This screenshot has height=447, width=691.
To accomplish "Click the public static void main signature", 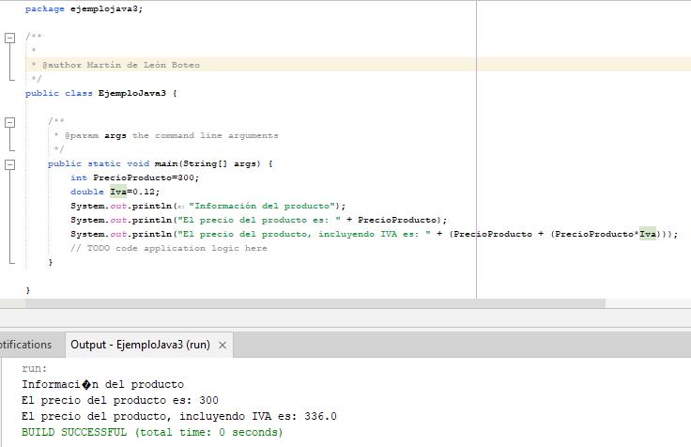I will pyautogui.click(x=161, y=163).
